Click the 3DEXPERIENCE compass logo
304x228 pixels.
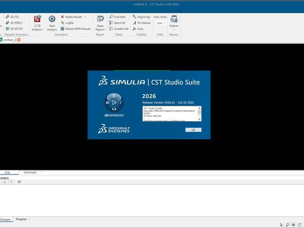point(114,103)
